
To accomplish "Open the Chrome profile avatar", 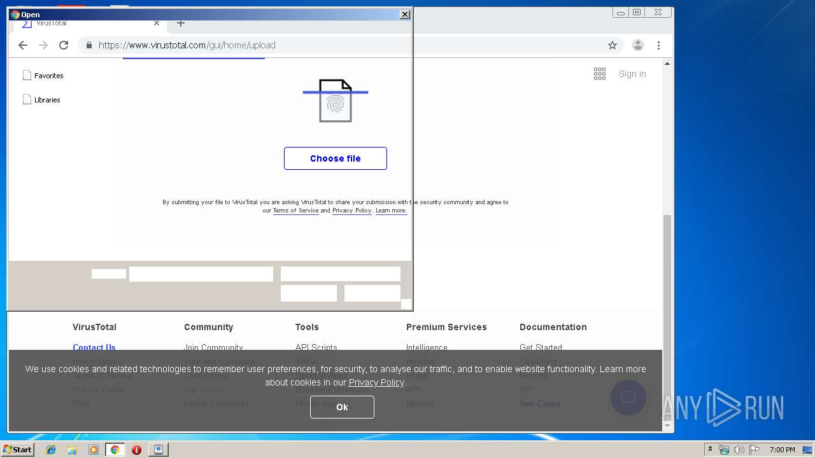I will (637, 45).
